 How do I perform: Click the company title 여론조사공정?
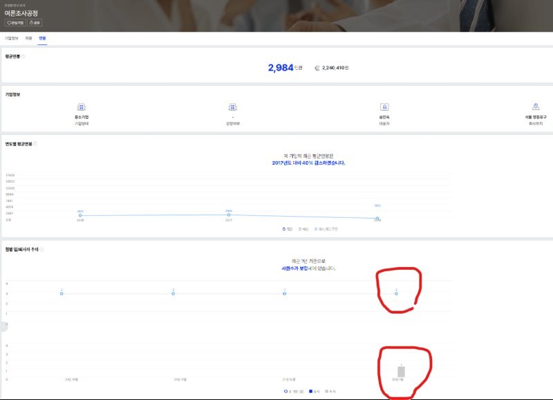(21, 13)
